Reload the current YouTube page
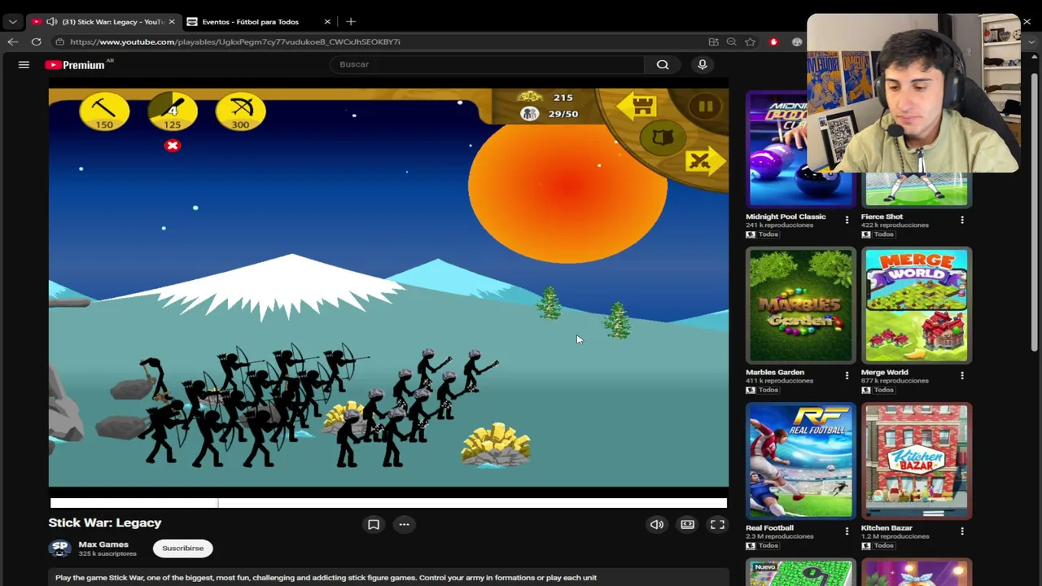1042x586 pixels. pos(36,42)
